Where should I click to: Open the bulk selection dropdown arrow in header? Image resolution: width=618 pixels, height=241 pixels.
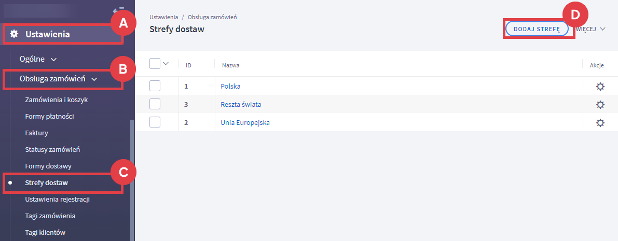(166, 64)
